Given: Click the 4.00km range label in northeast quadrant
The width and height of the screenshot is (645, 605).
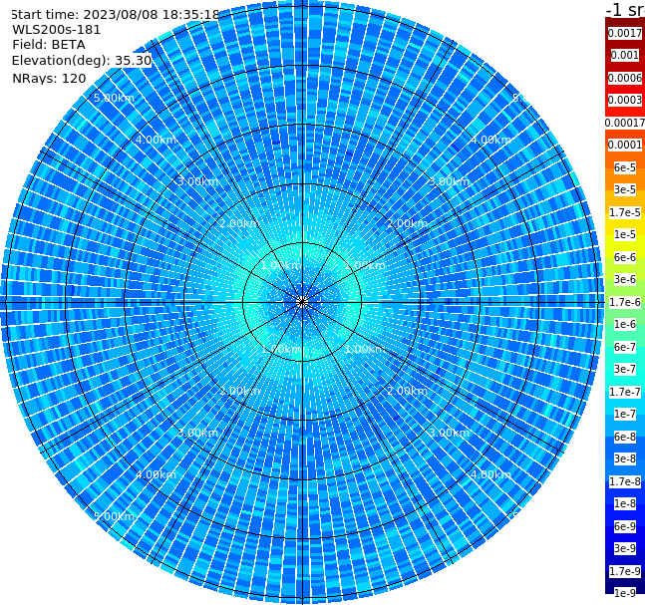Looking at the screenshot, I should [490, 140].
